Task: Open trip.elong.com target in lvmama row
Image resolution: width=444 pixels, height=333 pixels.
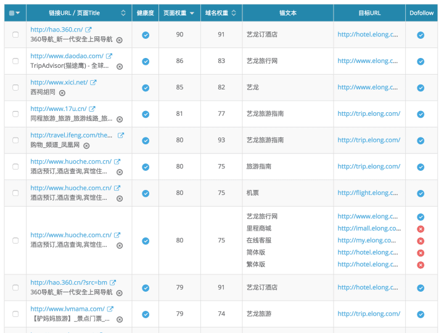Action: (369, 314)
